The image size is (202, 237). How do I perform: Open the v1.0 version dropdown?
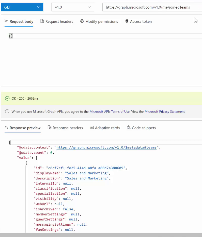(x=73, y=7)
